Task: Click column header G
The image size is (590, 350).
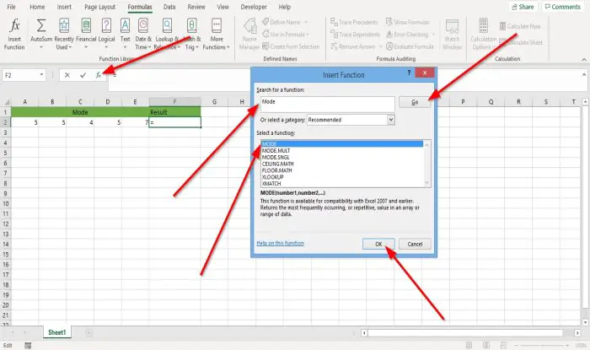Action: point(214,101)
